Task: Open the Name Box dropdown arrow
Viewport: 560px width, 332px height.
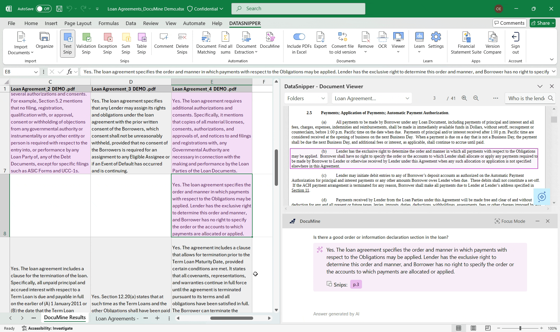Action: [36, 72]
